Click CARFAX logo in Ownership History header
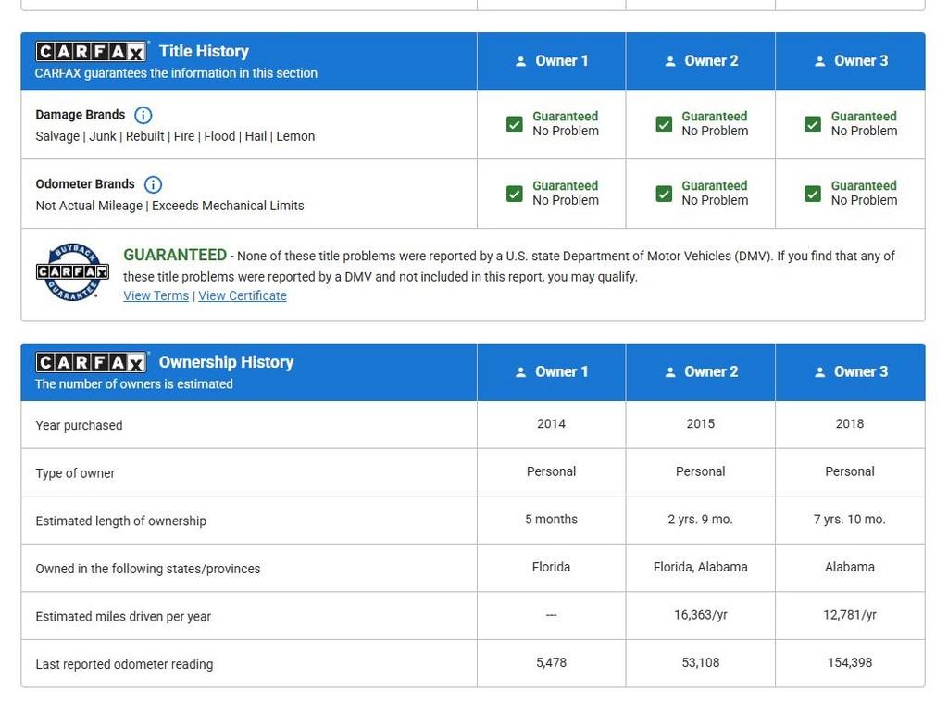This screenshot has height=703, width=948. click(x=92, y=362)
